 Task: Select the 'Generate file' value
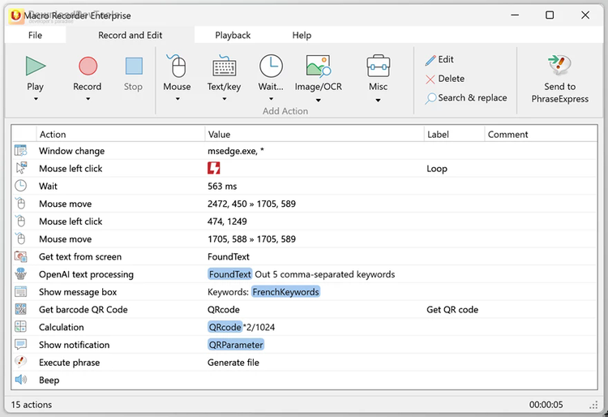click(x=233, y=363)
